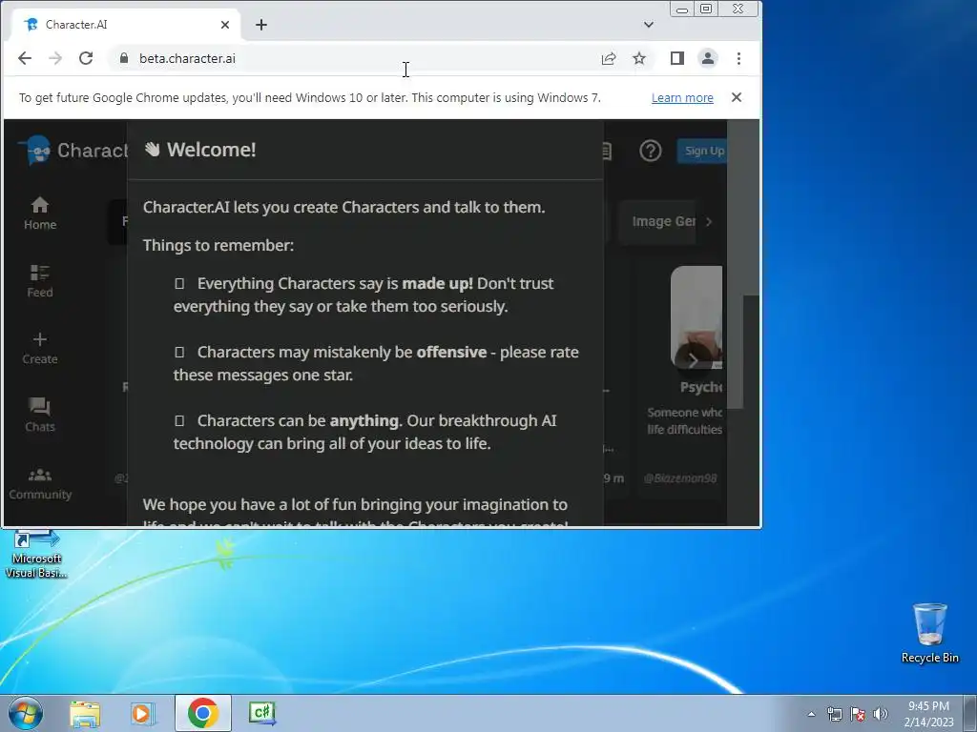The width and height of the screenshot is (977, 732).
Task: Open Windows Explorer from the taskbar
Action: [85, 713]
